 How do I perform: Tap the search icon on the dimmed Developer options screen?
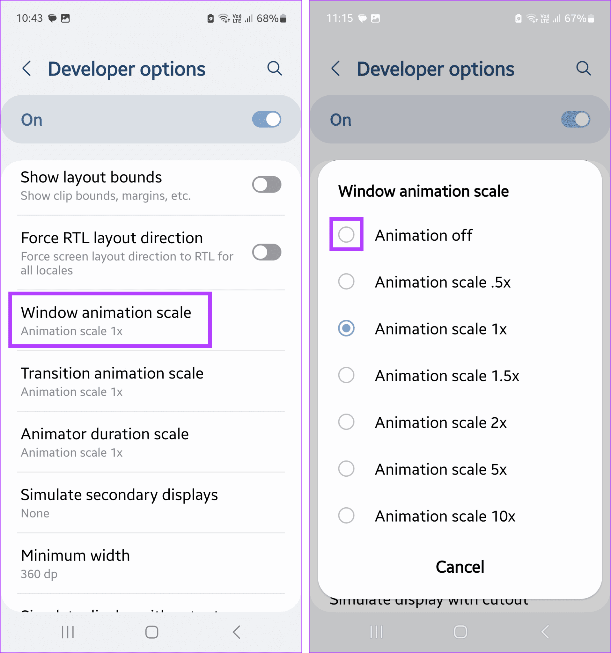(584, 69)
